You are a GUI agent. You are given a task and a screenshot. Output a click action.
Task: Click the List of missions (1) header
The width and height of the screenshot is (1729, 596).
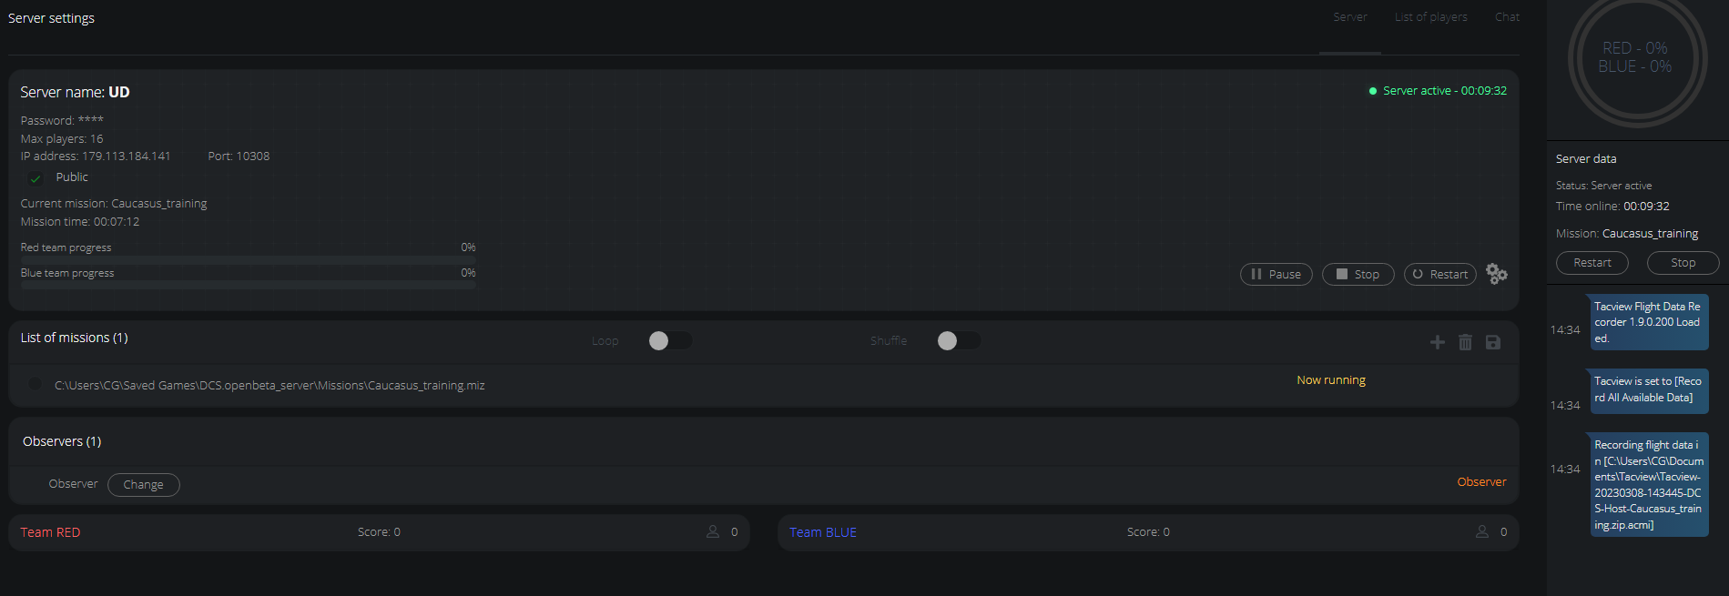[75, 338]
